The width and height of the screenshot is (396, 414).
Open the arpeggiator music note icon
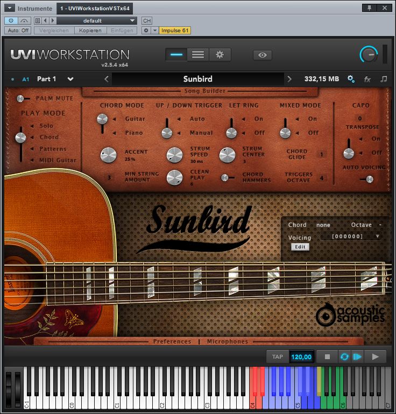[384, 78]
